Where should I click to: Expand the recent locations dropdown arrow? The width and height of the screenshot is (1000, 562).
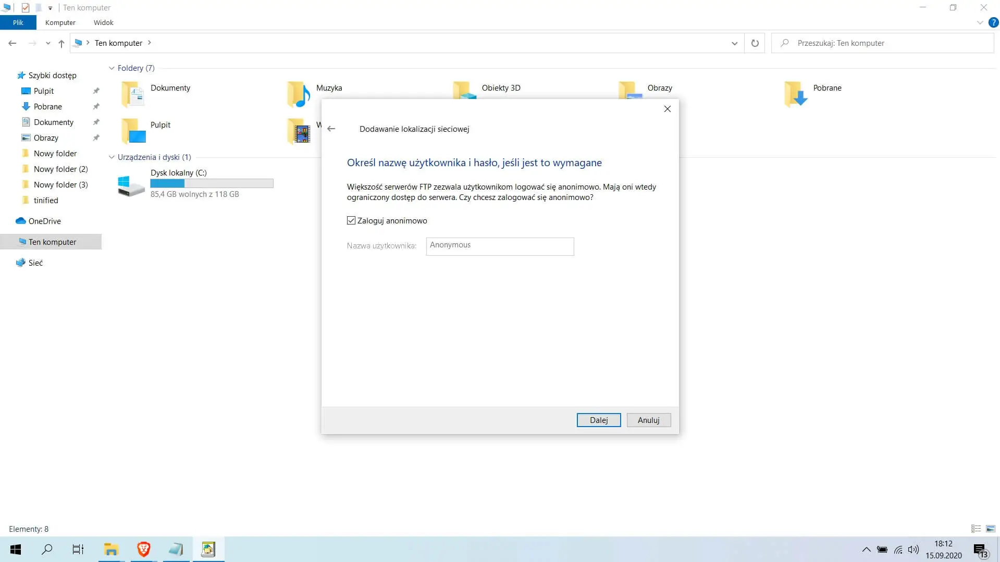click(48, 43)
